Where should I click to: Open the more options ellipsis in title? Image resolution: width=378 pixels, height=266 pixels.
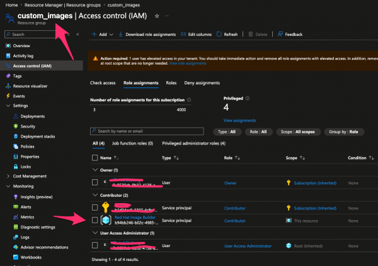(x=167, y=16)
